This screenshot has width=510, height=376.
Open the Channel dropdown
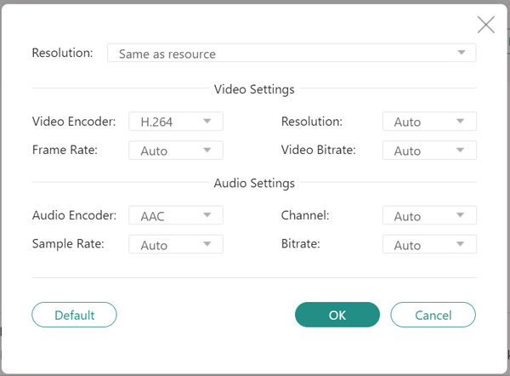429,216
